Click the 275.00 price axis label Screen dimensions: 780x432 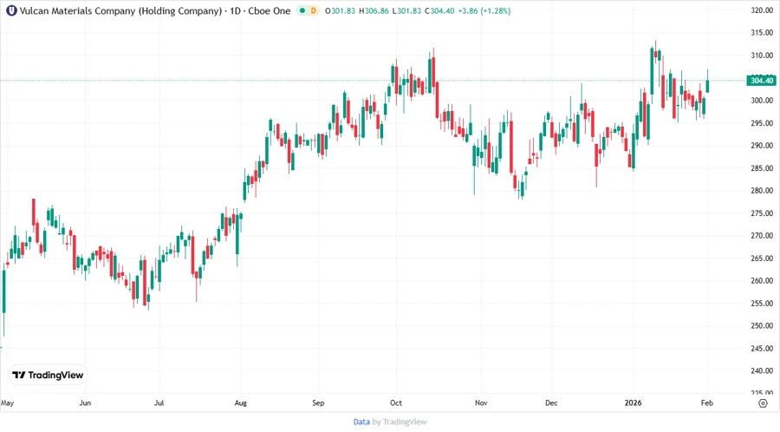[762, 213]
